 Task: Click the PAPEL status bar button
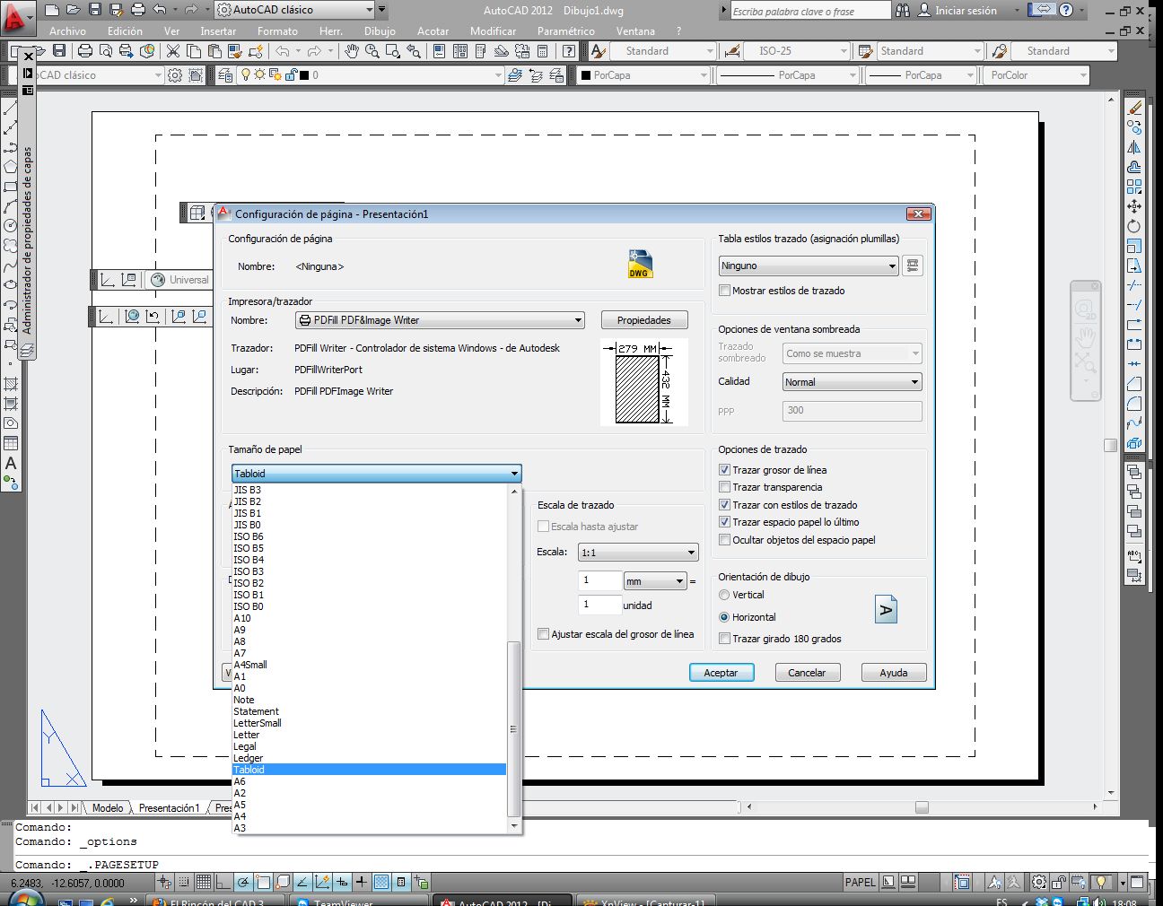coord(860,882)
